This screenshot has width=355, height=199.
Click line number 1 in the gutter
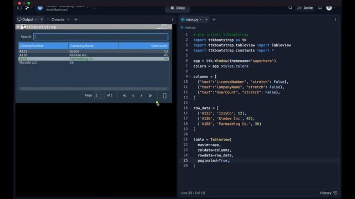click(186, 34)
